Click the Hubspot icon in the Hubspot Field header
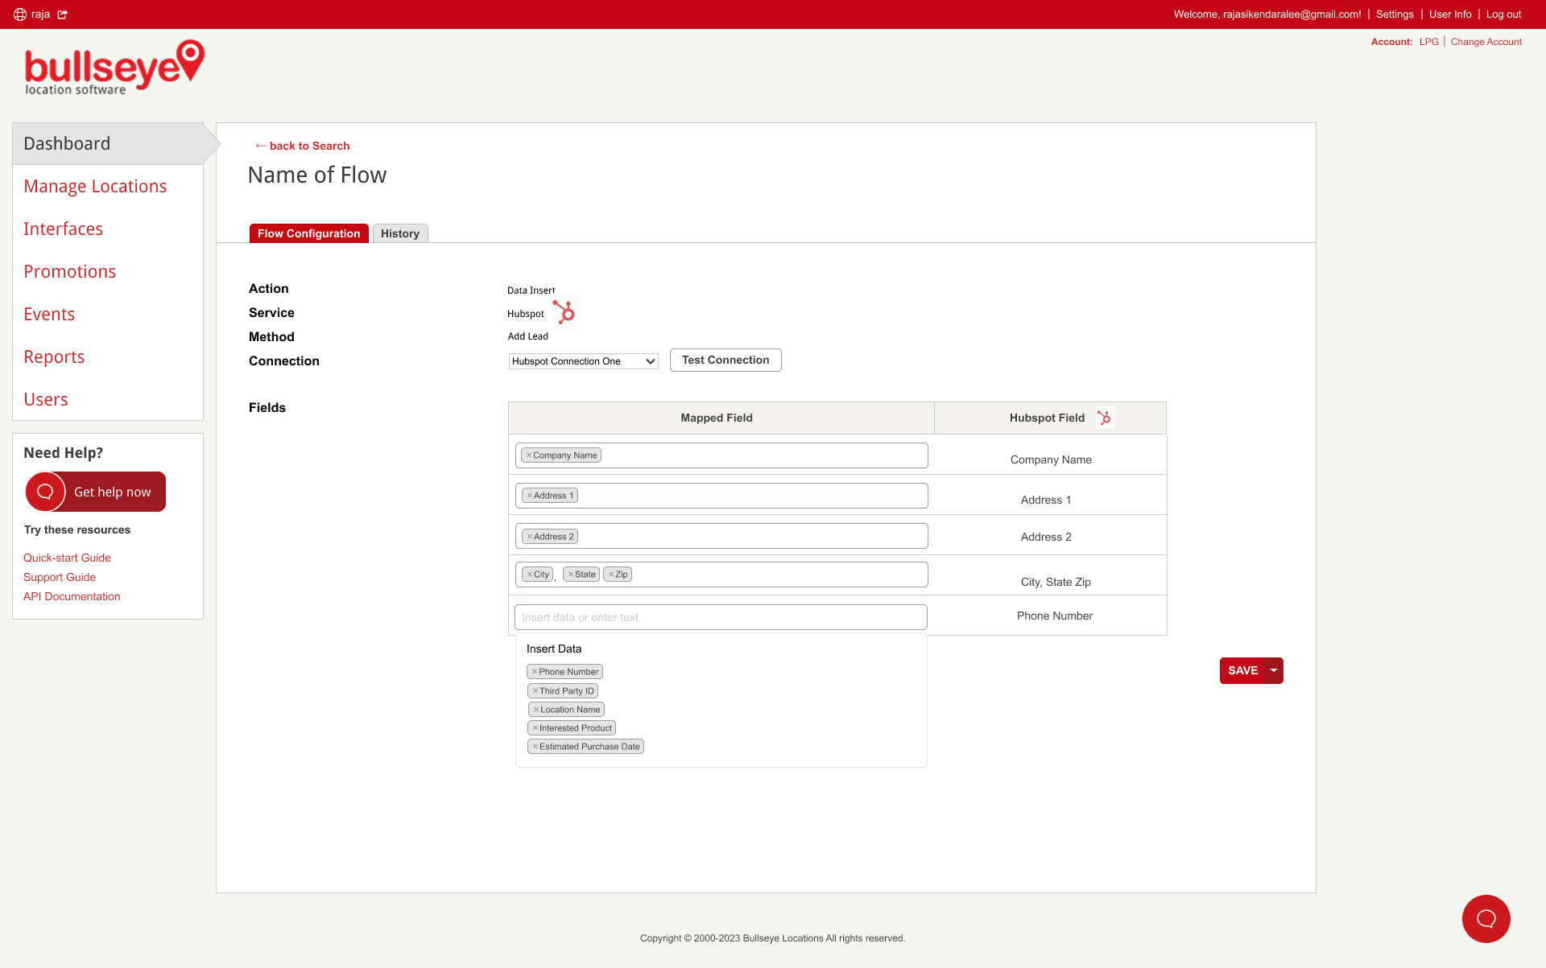 pos(1104,418)
